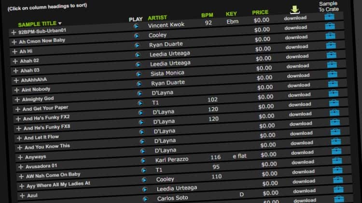Screen dimensions: 362x203
Task: Click BPM value 102
Action: [213, 100]
